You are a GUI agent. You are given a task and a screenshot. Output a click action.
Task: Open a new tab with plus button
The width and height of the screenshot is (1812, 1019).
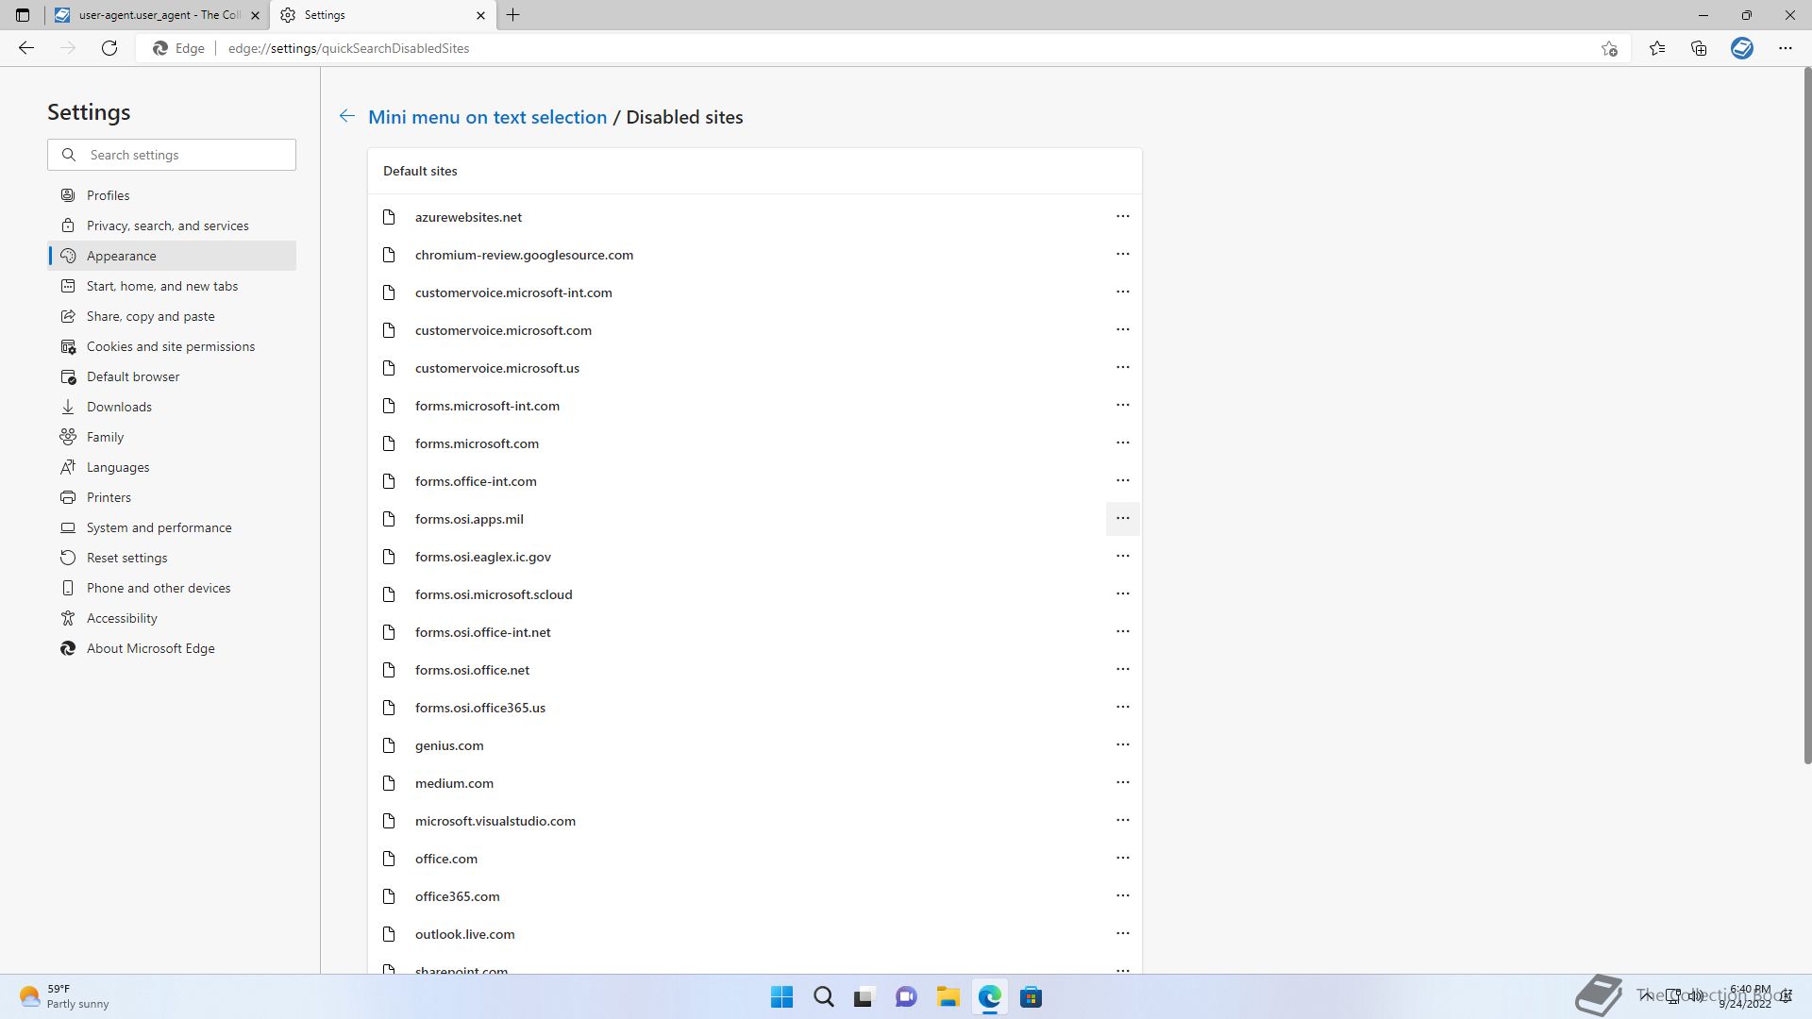(x=513, y=15)
